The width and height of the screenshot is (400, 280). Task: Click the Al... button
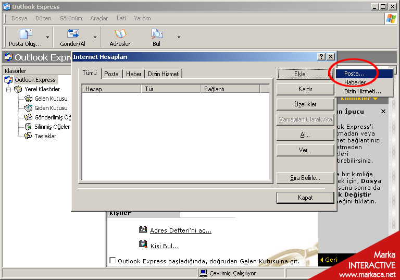[x=305, y=135]
